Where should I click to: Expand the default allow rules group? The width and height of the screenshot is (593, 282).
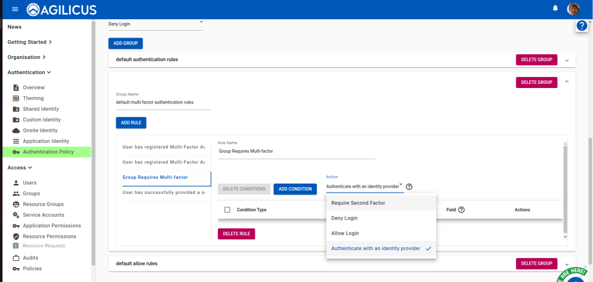(567, 263)
